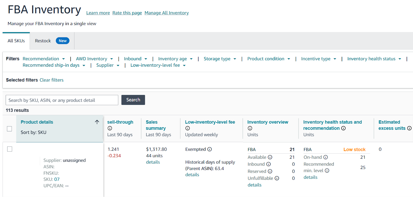Click the 113 results count
Screen dimensions: 413x197
[17, 110]
